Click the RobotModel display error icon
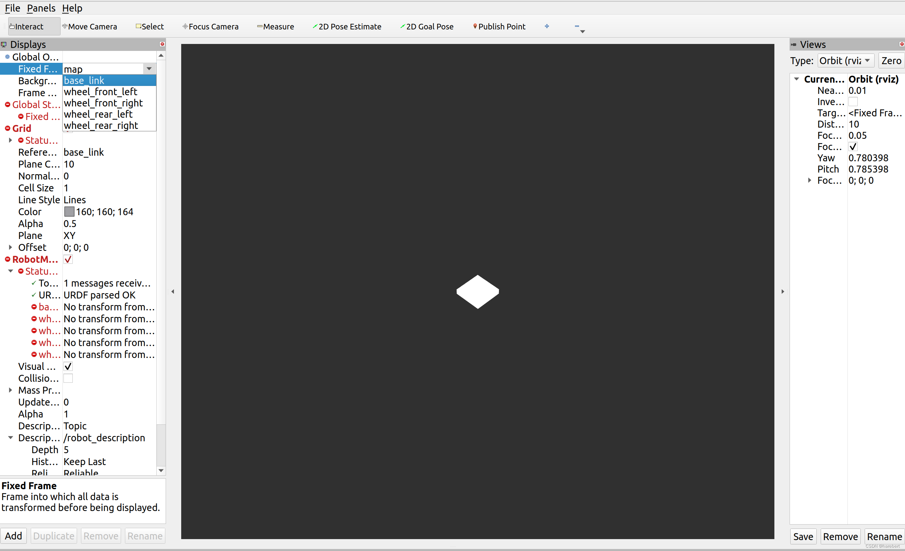 point(7,259)
